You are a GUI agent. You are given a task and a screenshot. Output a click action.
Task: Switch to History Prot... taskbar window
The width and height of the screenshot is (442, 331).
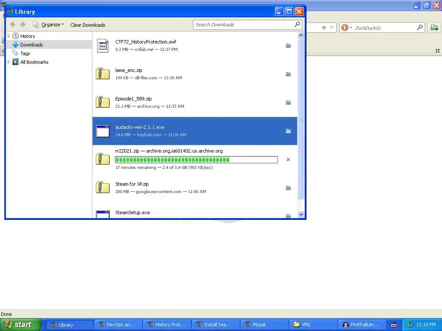click(167, 325)
